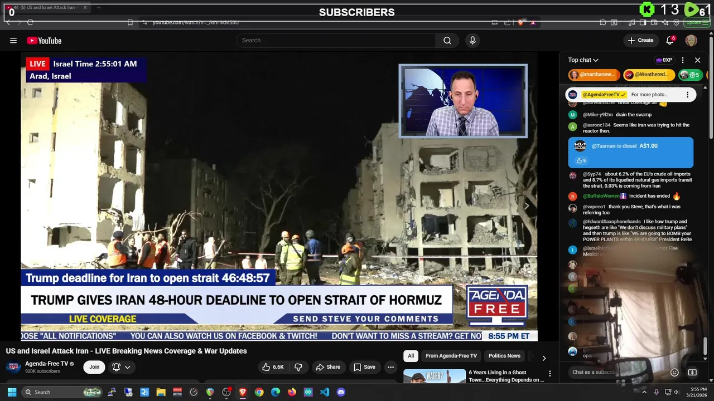Click the Windows taskbar Search box
The height and width of the screenshot is (401, 714).
coord(62,392)
